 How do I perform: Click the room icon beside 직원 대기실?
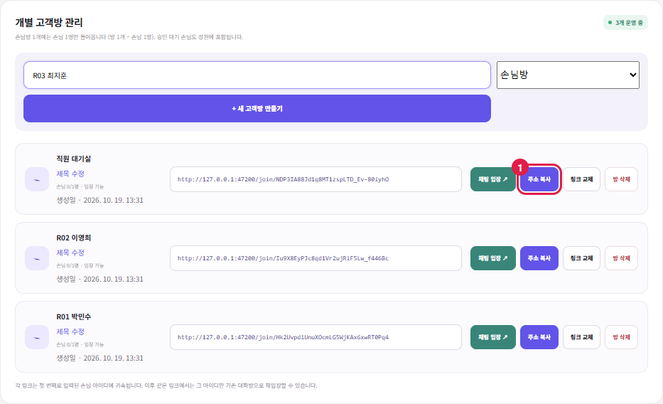[x=37, y=179]
